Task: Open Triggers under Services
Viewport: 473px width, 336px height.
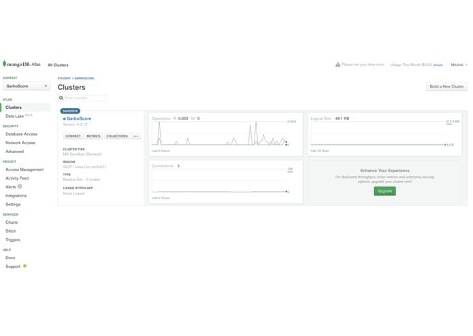Action: 13,240
